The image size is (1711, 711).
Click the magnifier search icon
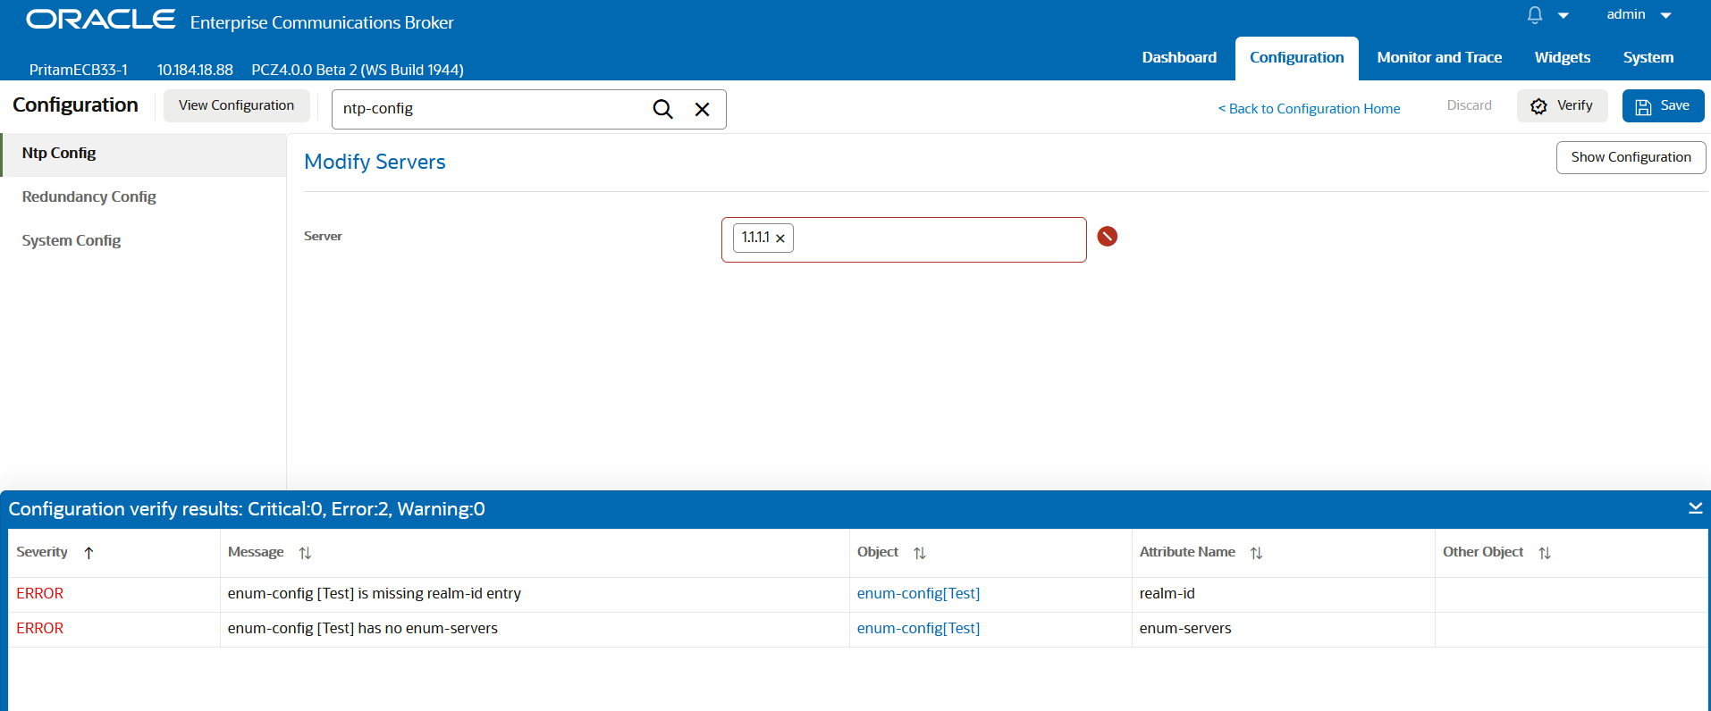tap(662, 109)
